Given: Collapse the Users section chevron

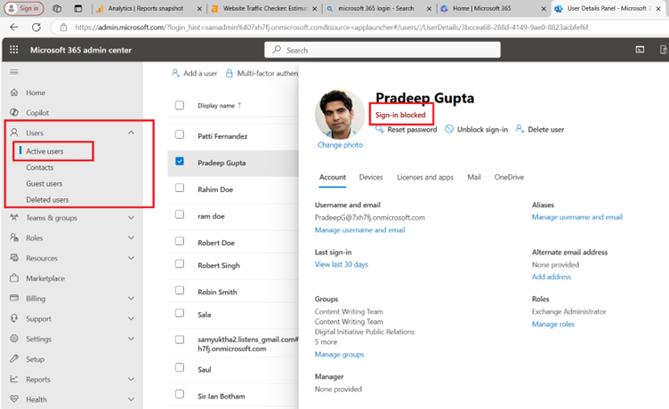Looking at the screenshot, I should (x=131, y=132).
